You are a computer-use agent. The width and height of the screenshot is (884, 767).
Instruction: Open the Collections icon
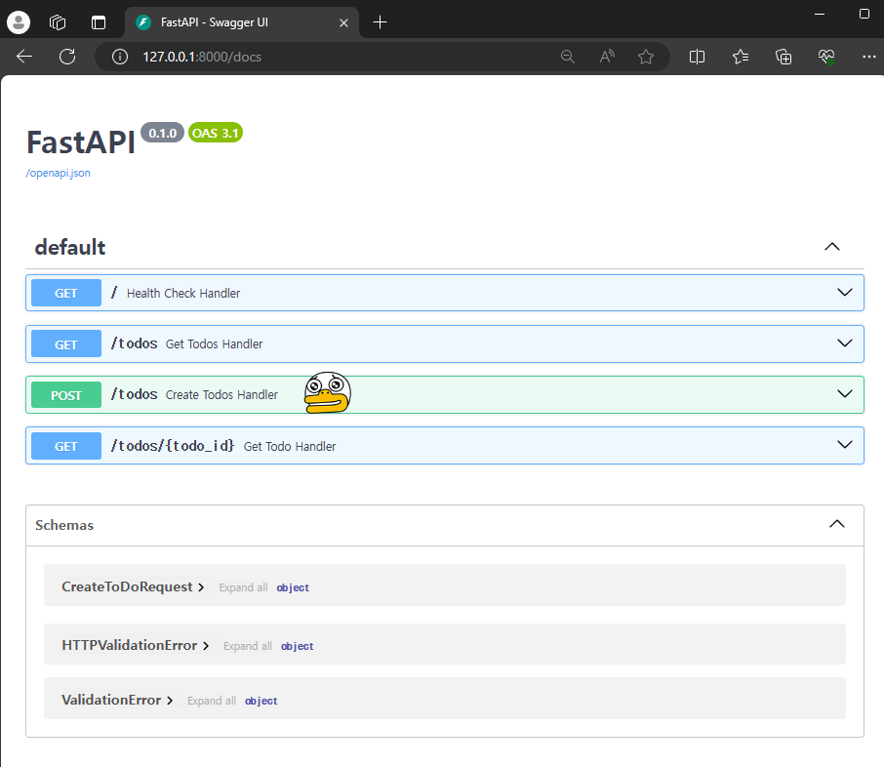tap(784, 57)
